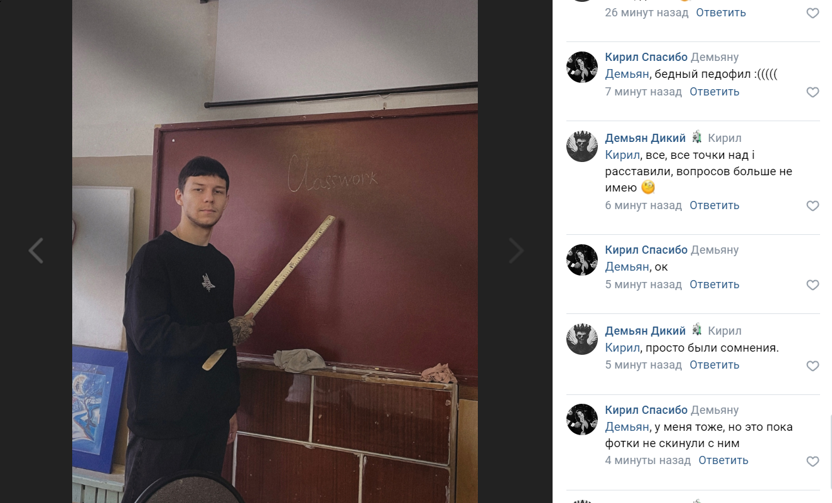The width and height of the screenshot is (832, 503).
Task: Open Демьян Дикий's avatar on the 6-minute comment
Action: coord(582,146)
